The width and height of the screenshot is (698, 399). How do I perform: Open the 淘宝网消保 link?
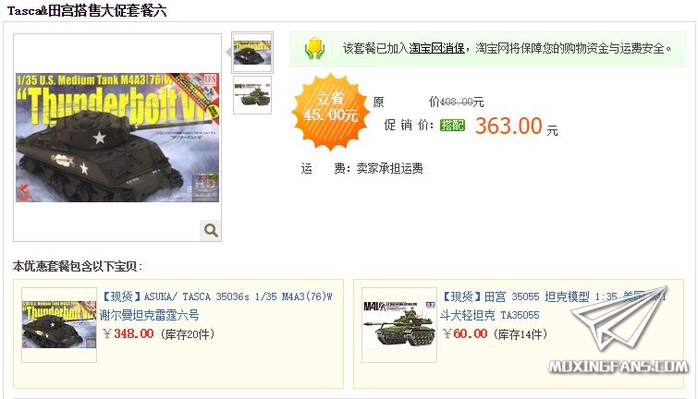click(x=436, y=48)
